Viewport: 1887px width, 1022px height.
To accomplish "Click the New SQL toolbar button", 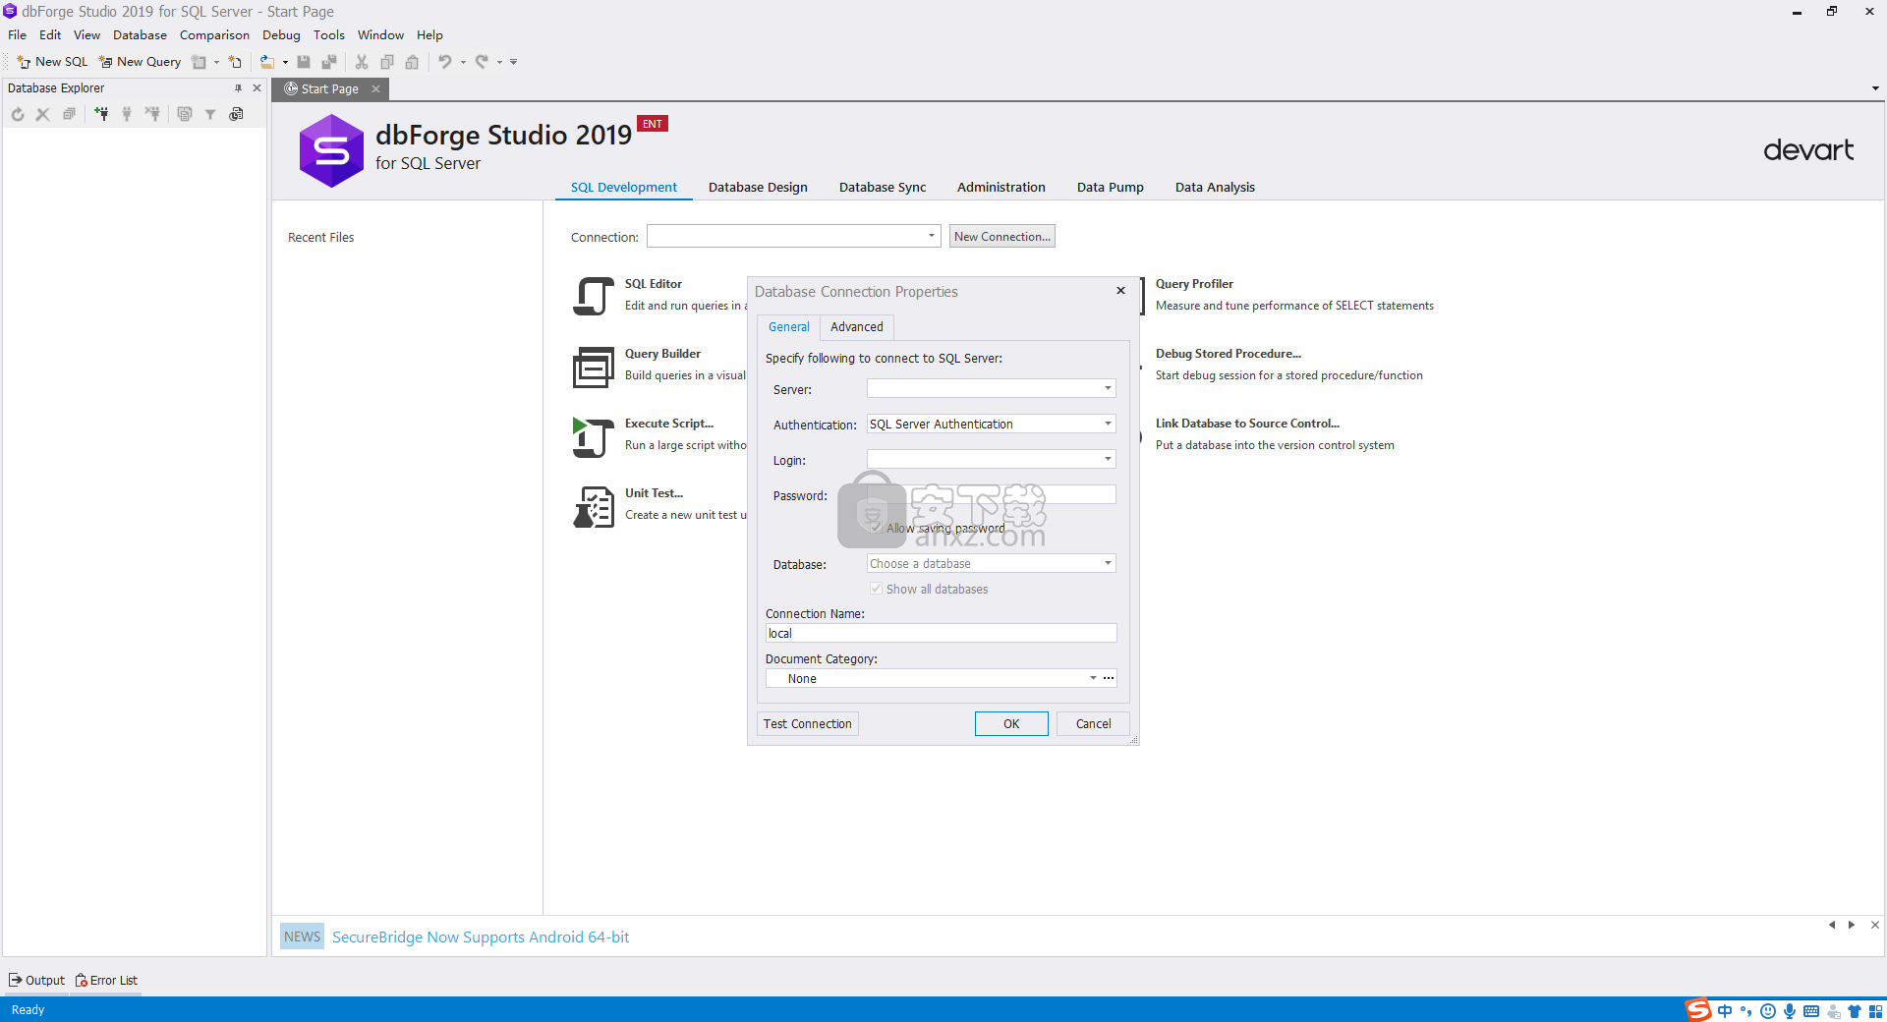I will 52,62.
